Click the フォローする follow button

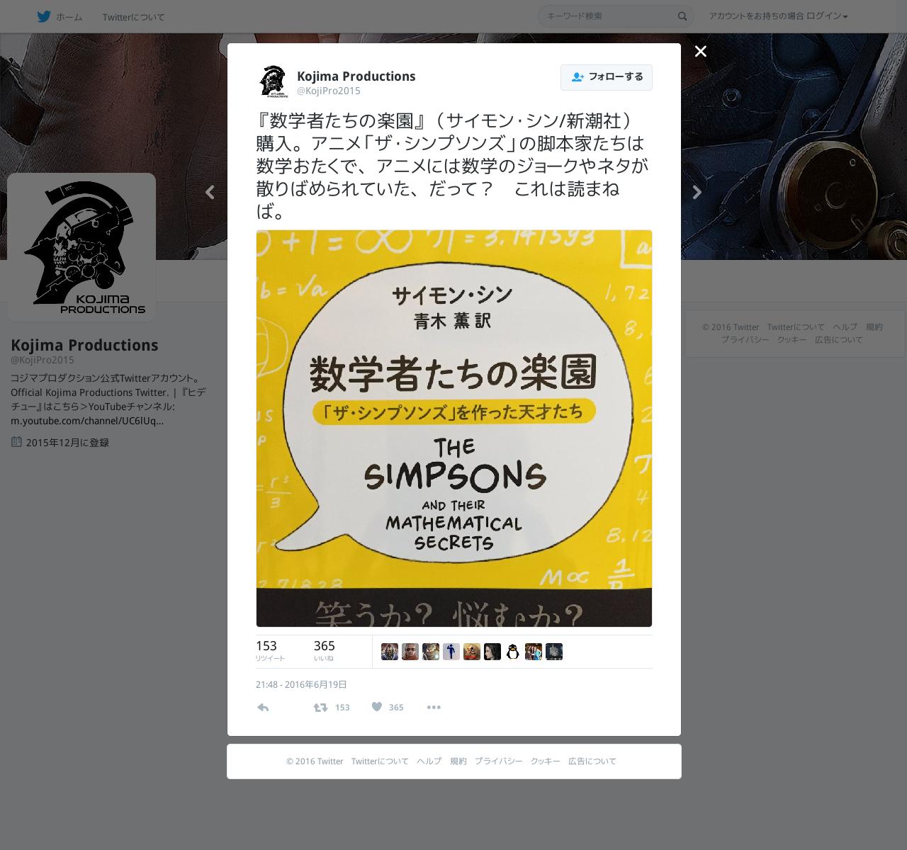[607, 77]
